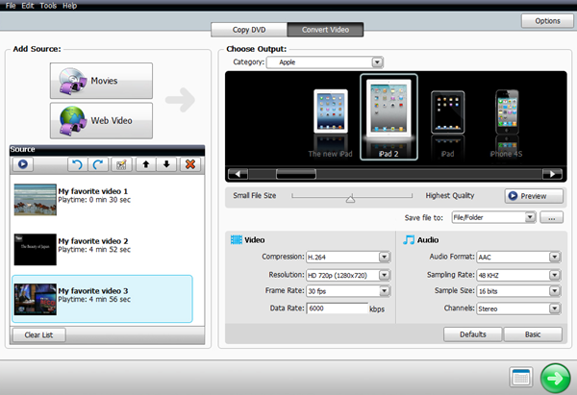Click the Preview button
This screenshot has height=395, width=577.
[534, 196]
